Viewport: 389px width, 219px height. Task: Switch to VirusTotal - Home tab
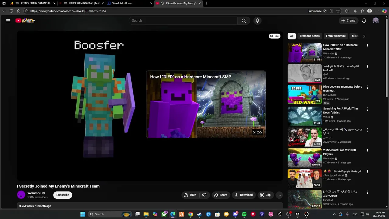pyautogui.click(x=130, y=3)
